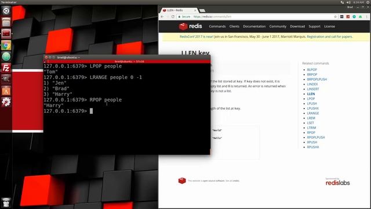Open the green round app launcher icon
The width and height of the screenshot is (371, 209).
click(x=6, y=56)
